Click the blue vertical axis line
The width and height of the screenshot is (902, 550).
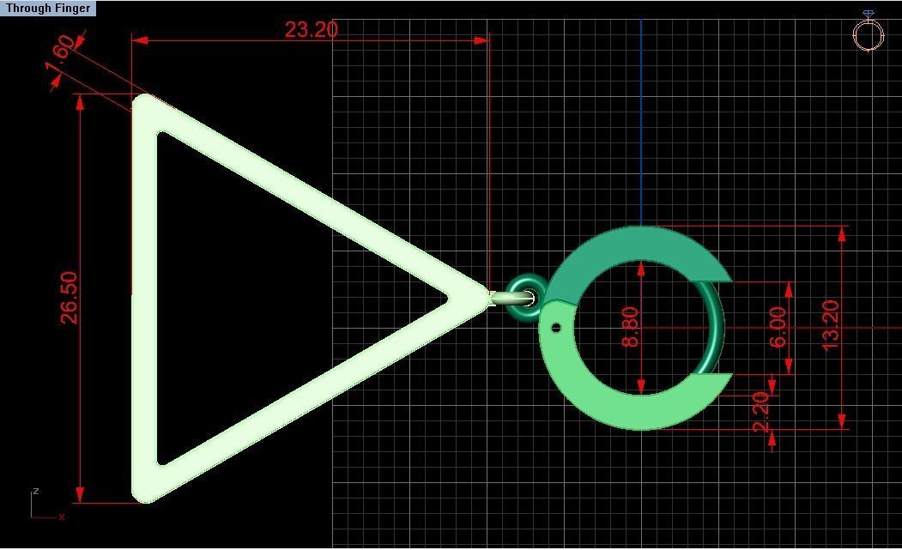641,122
